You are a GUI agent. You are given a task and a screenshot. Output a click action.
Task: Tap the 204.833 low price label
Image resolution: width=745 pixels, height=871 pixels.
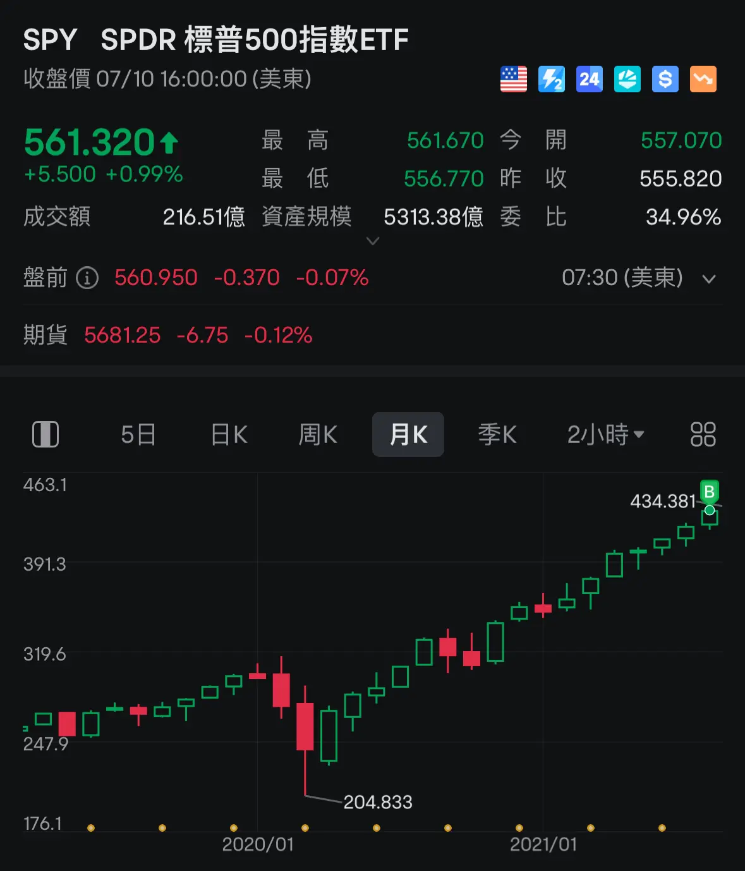[378, 802]
